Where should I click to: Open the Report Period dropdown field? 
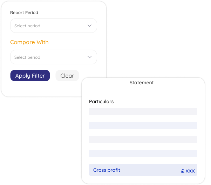coord(53,26)
